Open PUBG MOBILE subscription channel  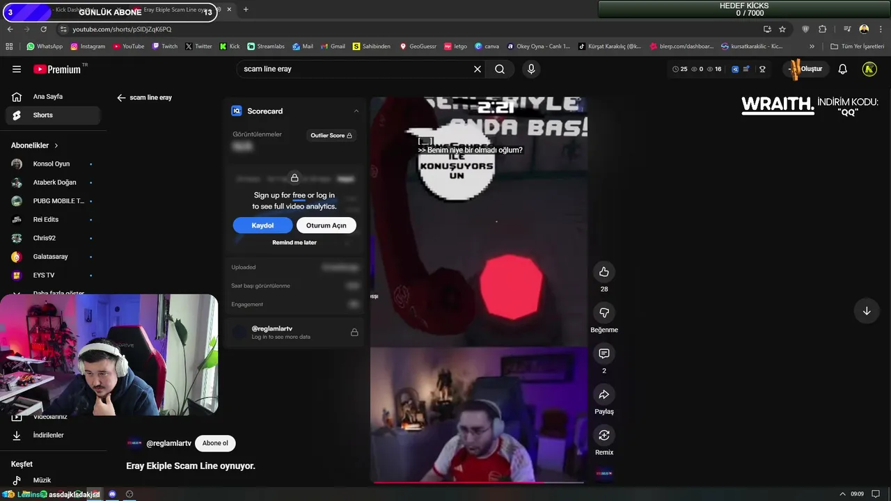click(53, 201)
